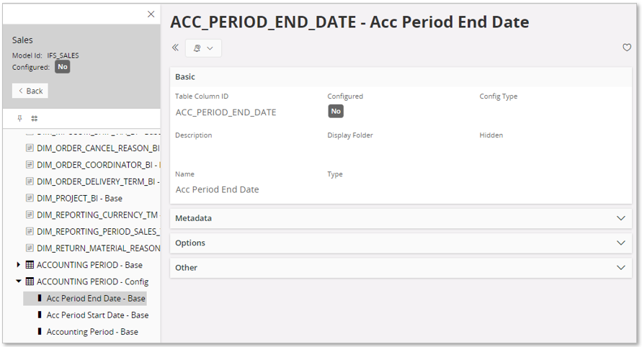
Task: Click the ACCOUNTING PERIOD - Base table icon
Action: coord(30,265)
